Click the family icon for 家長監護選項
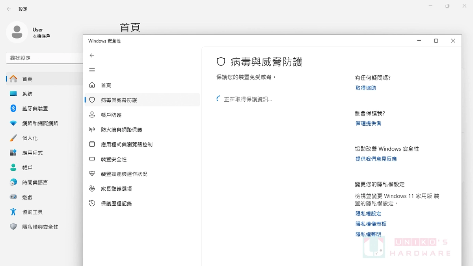Image resolution: width=473 pixels, height=266 pixels. (92, 189)
